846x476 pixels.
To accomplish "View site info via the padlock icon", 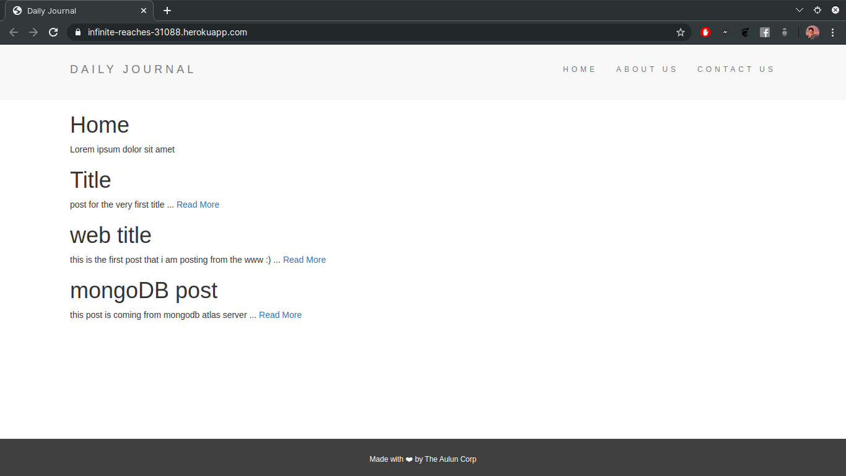I will point(77,32).
